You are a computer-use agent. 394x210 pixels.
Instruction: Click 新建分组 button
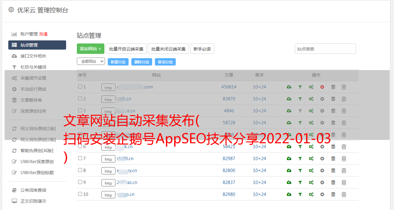coord(118,62)
